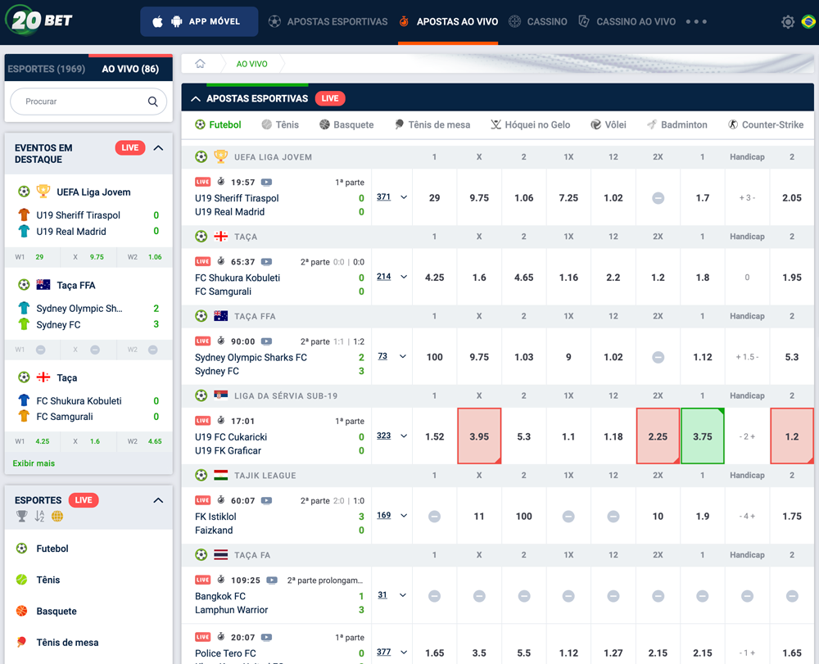Click the home breadcrumb icon
819x664 pixels.
click(200, 64)
